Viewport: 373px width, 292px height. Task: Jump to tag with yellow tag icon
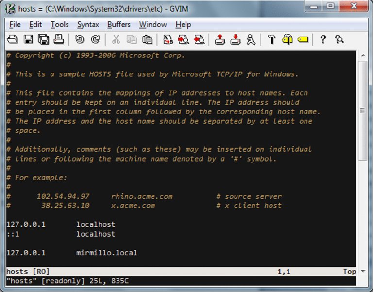click(303, 39)
